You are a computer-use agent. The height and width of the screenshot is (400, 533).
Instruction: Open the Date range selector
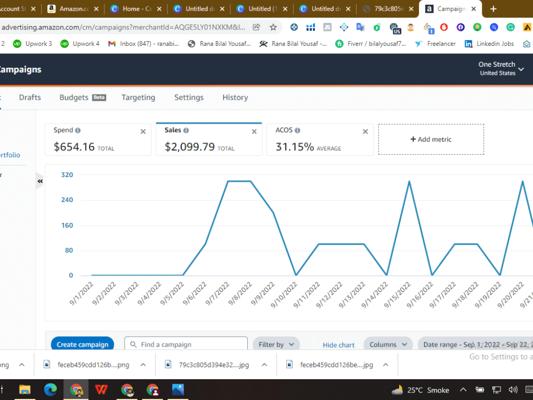click(475, 344)
